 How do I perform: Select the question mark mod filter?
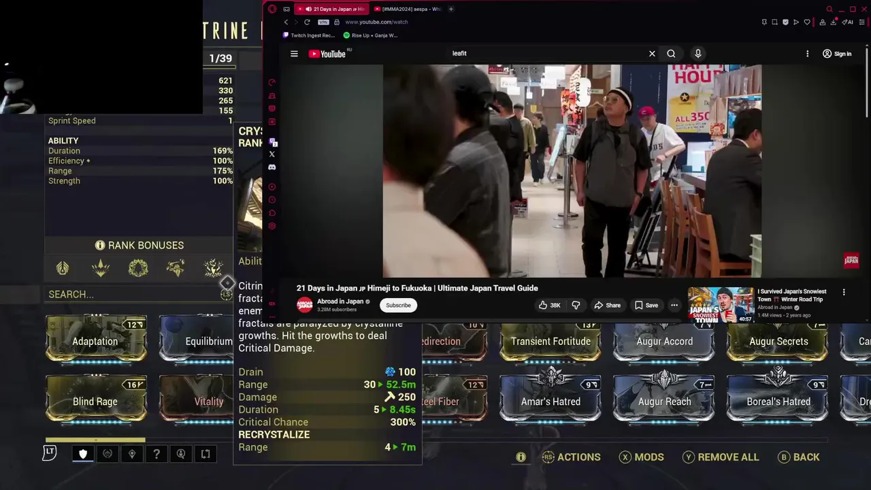click(x=157, y=454)
